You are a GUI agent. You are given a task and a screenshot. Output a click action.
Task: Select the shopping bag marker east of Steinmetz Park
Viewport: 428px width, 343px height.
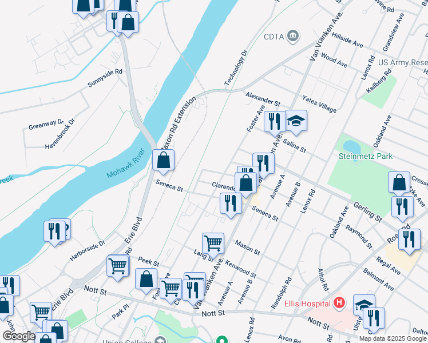point(399,183)
